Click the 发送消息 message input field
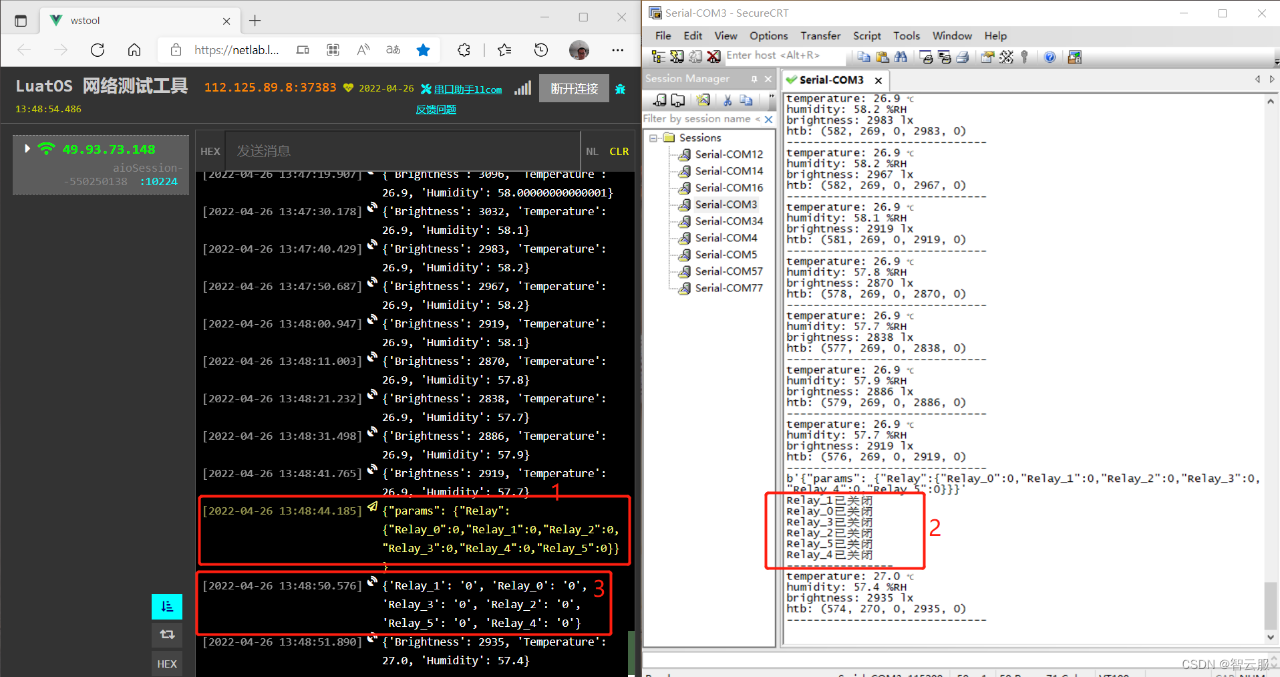This screenshot has height=677, width=1280. [x=403, y=152]
